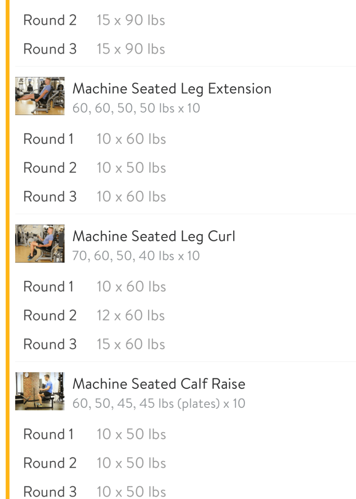Select Leg Extension Round 2, 10 x 50 lbs
This screenshot has width=356, height=499.
95,168
